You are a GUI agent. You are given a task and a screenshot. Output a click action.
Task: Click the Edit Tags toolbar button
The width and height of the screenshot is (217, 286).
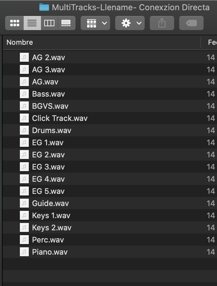(191, 23)
